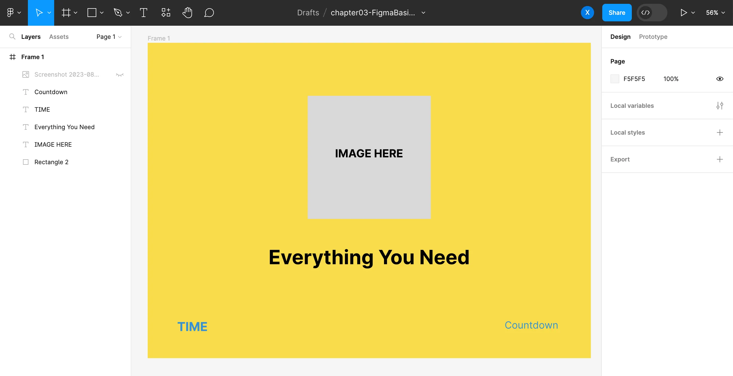This screenshot has width=733, height=376.
Task: Add a new Export setting
Action: 719,159
